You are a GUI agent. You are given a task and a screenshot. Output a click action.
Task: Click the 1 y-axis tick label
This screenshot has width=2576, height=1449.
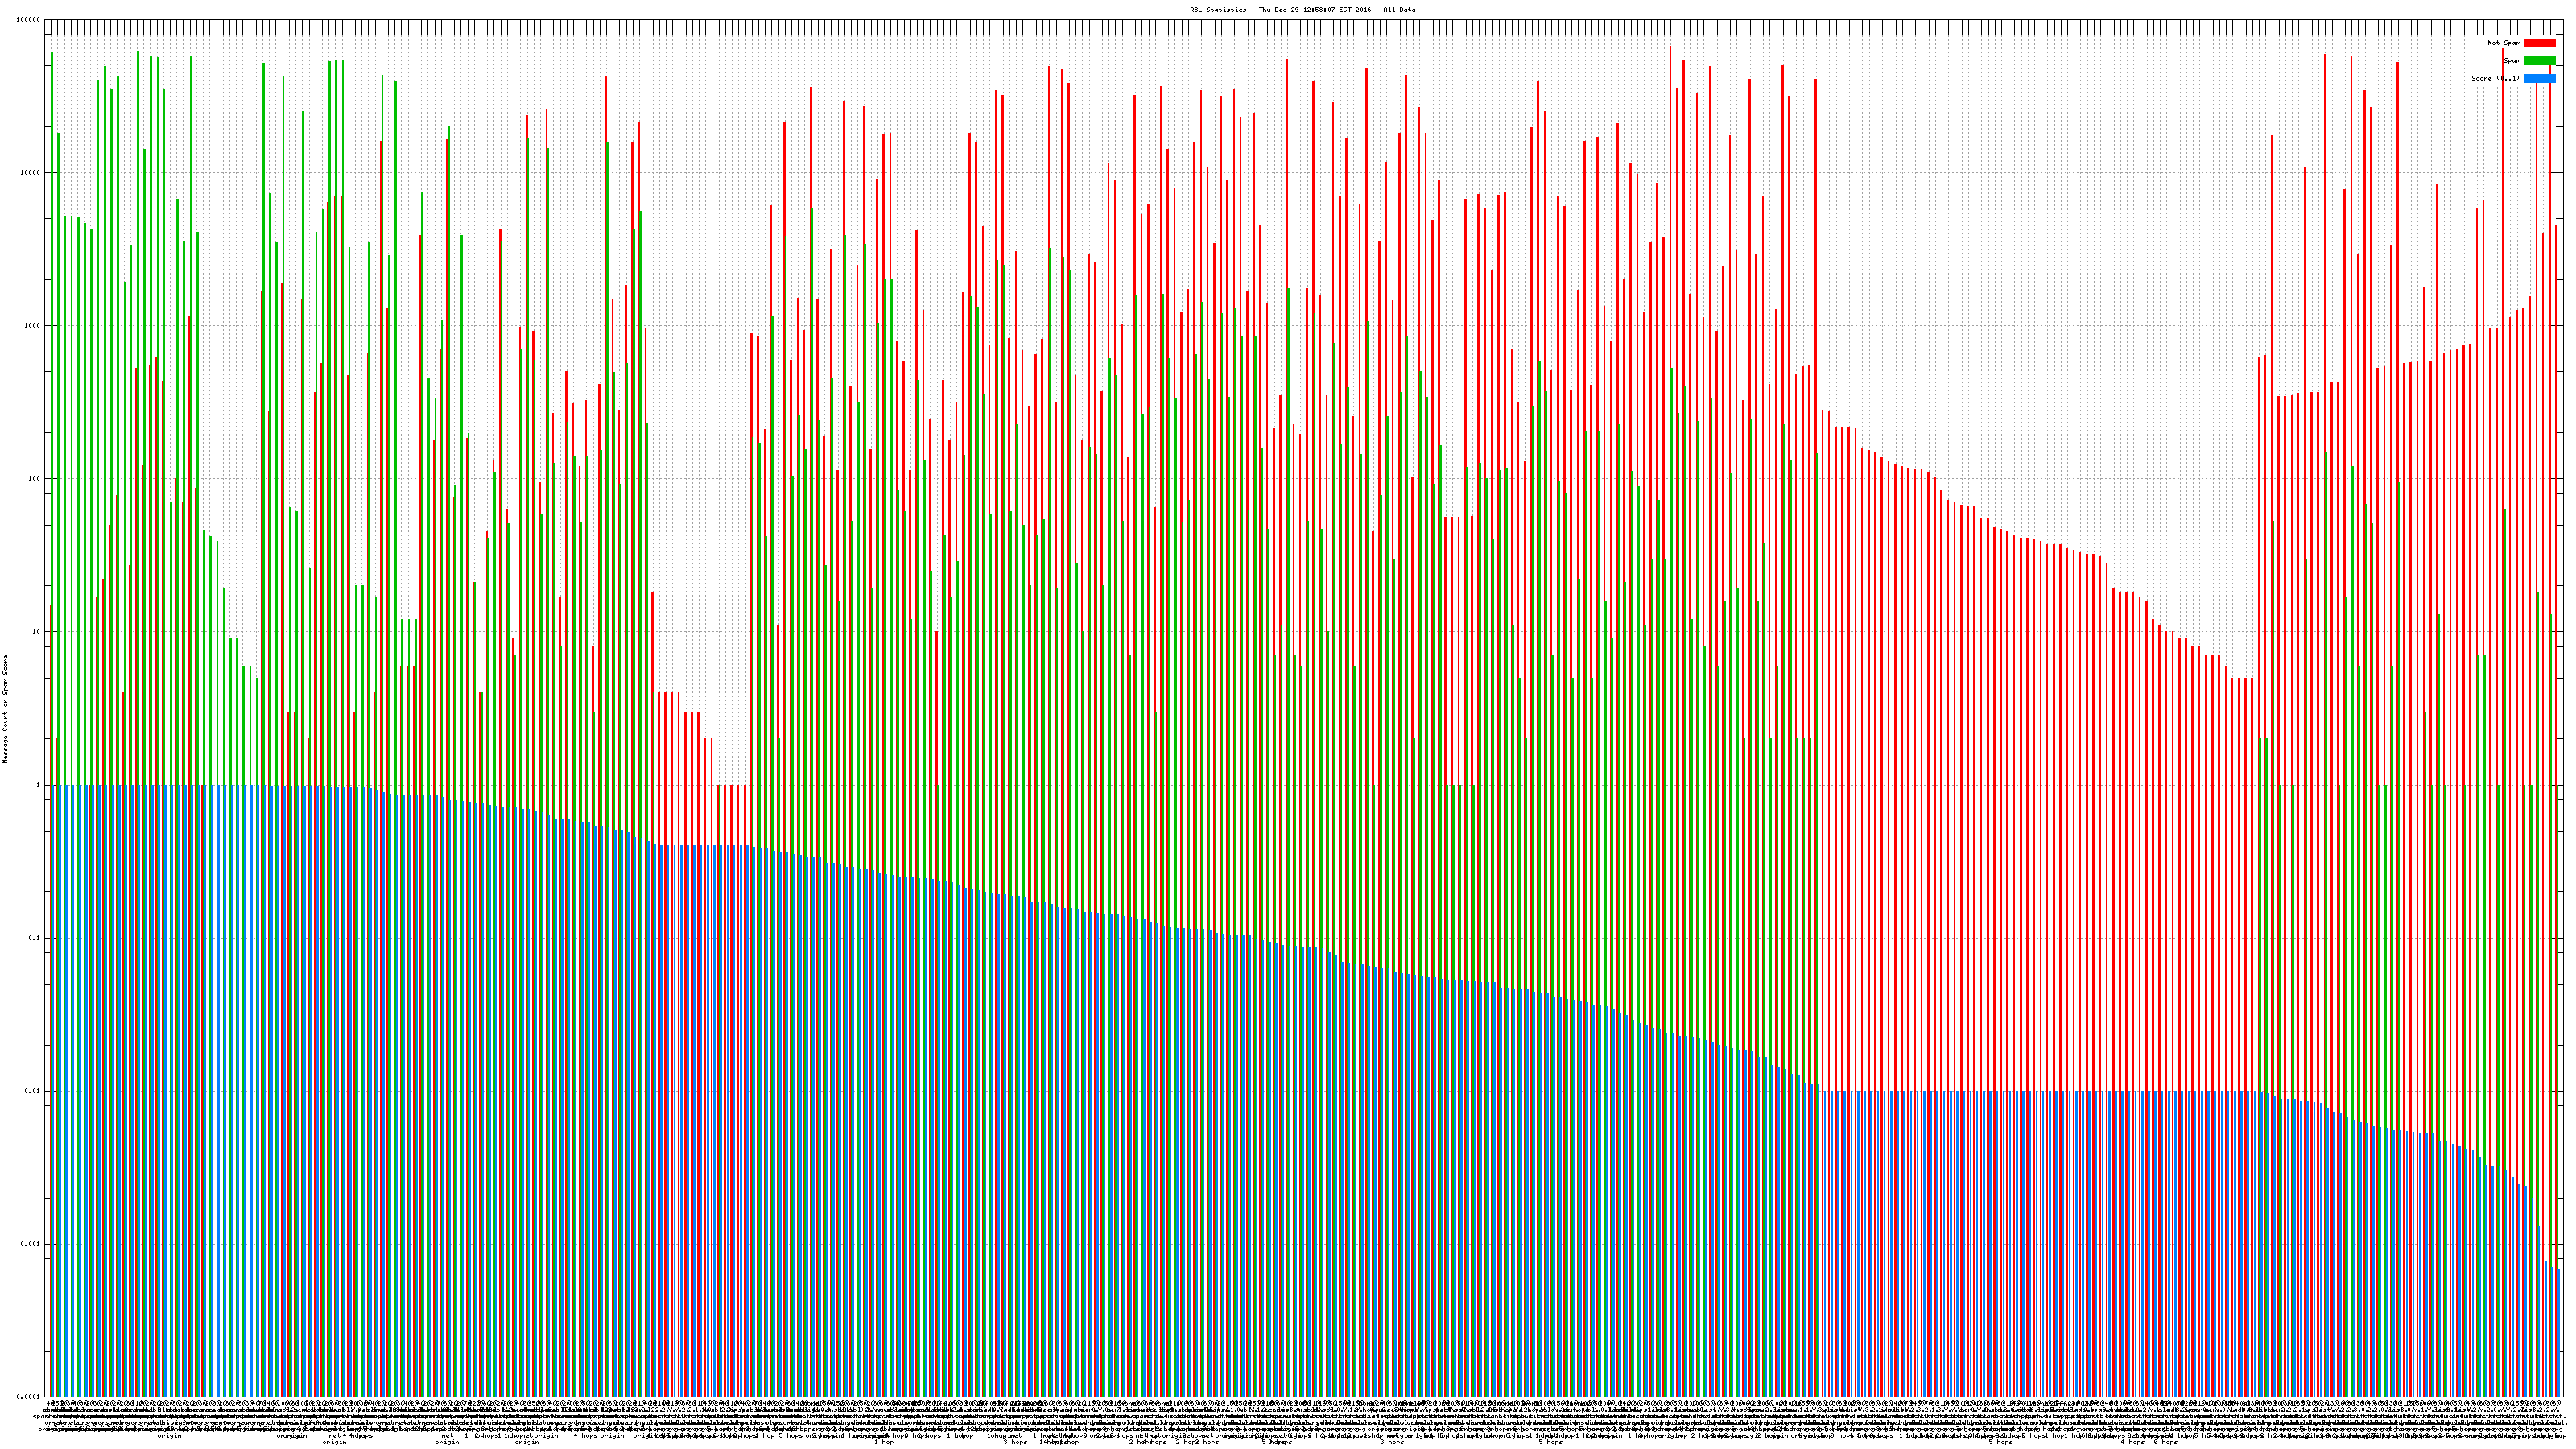coord(39,785)
